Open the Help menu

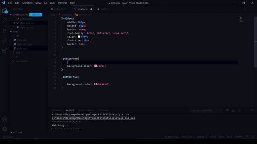[x=72, y=3]
